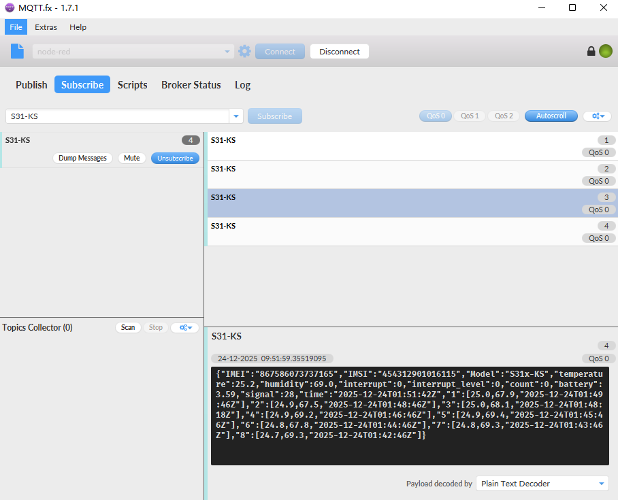Click the lock icon in toolbar

click(591, 51)
